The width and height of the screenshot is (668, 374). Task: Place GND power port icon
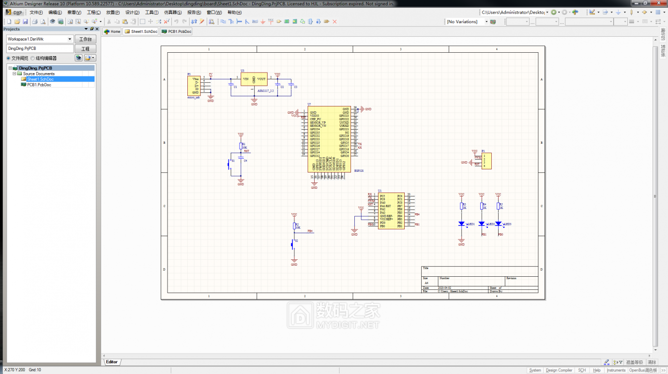pyautogui.click(x=263, y=22)
